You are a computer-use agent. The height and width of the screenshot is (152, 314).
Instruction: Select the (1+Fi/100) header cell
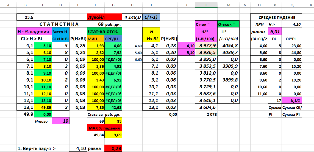[229, 38]
